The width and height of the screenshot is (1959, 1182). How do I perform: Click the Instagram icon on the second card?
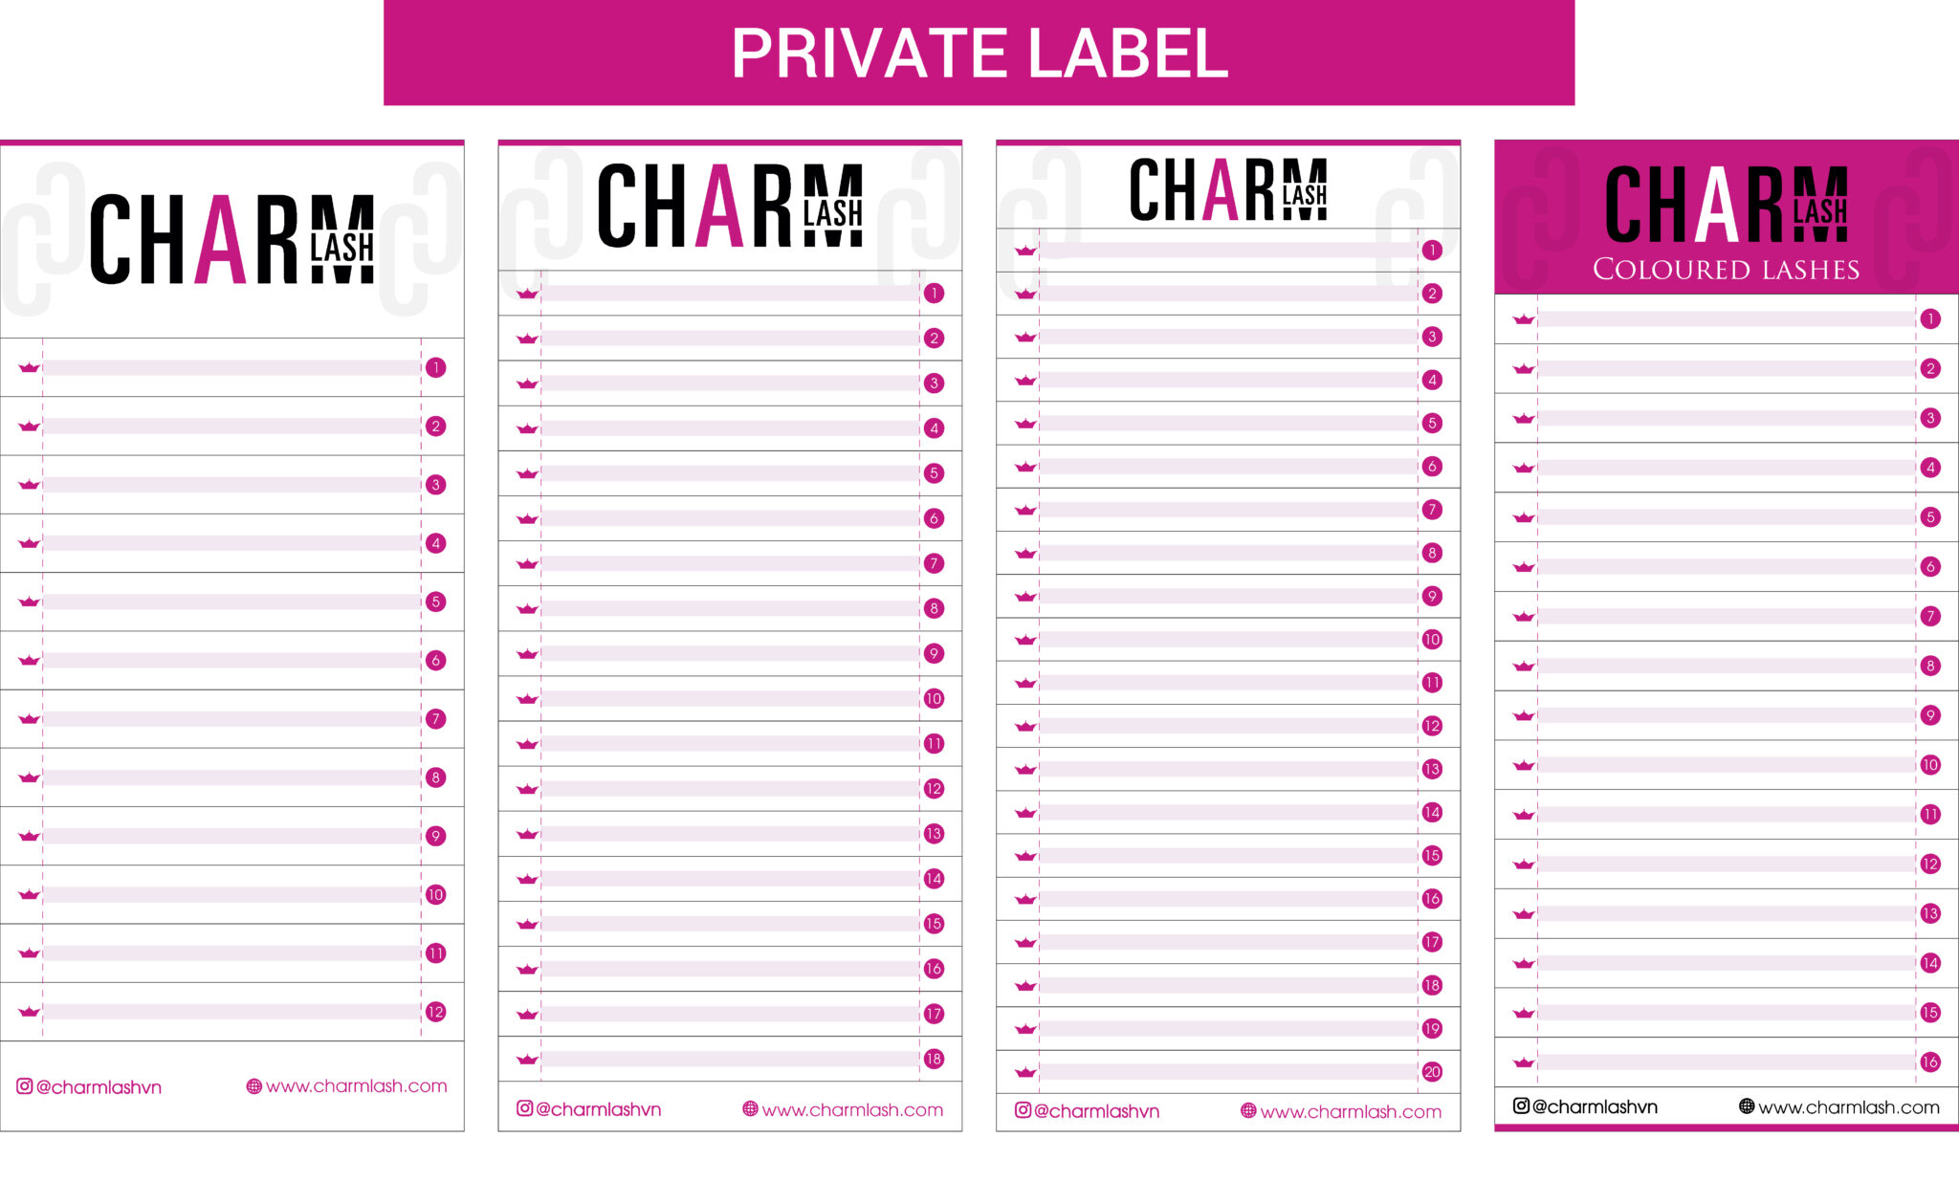[x=524, y=1108]
